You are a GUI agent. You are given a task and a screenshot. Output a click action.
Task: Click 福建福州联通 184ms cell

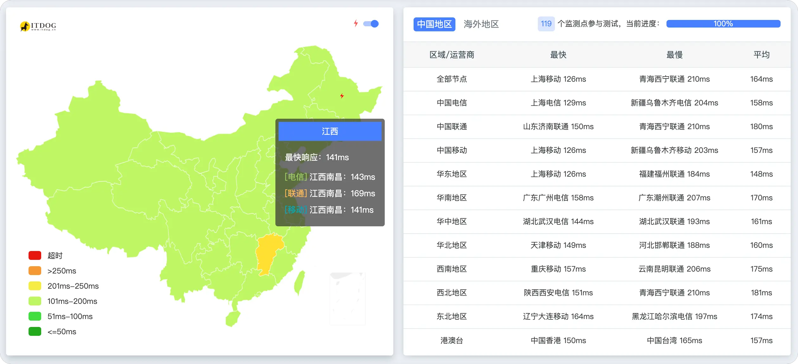[x=674, y=174]
